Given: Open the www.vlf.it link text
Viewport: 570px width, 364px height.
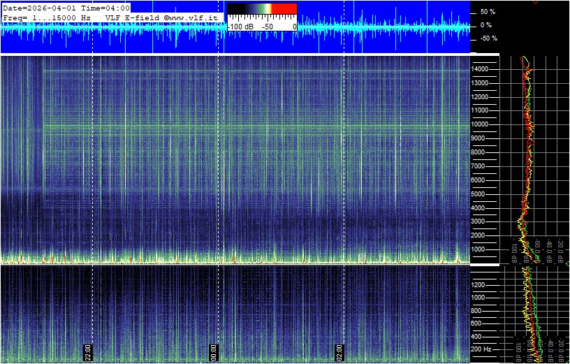Looking at the screenshot, I should tap(194, 17).
